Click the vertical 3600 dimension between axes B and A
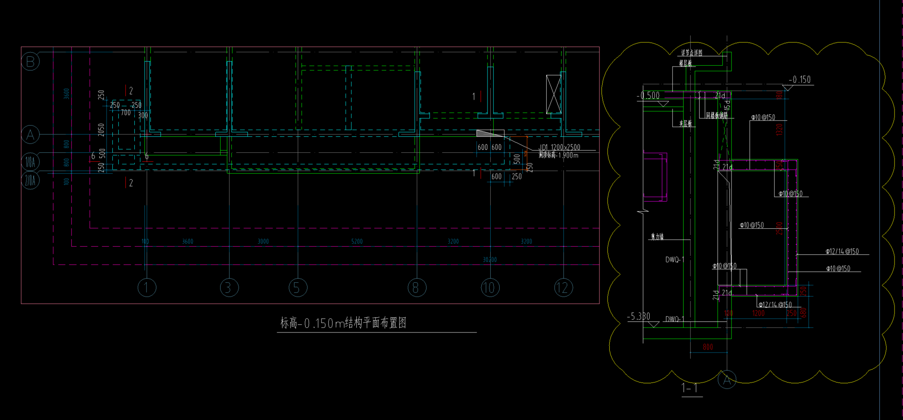 pos(66,94)
